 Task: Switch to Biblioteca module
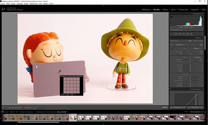point(146,10)
